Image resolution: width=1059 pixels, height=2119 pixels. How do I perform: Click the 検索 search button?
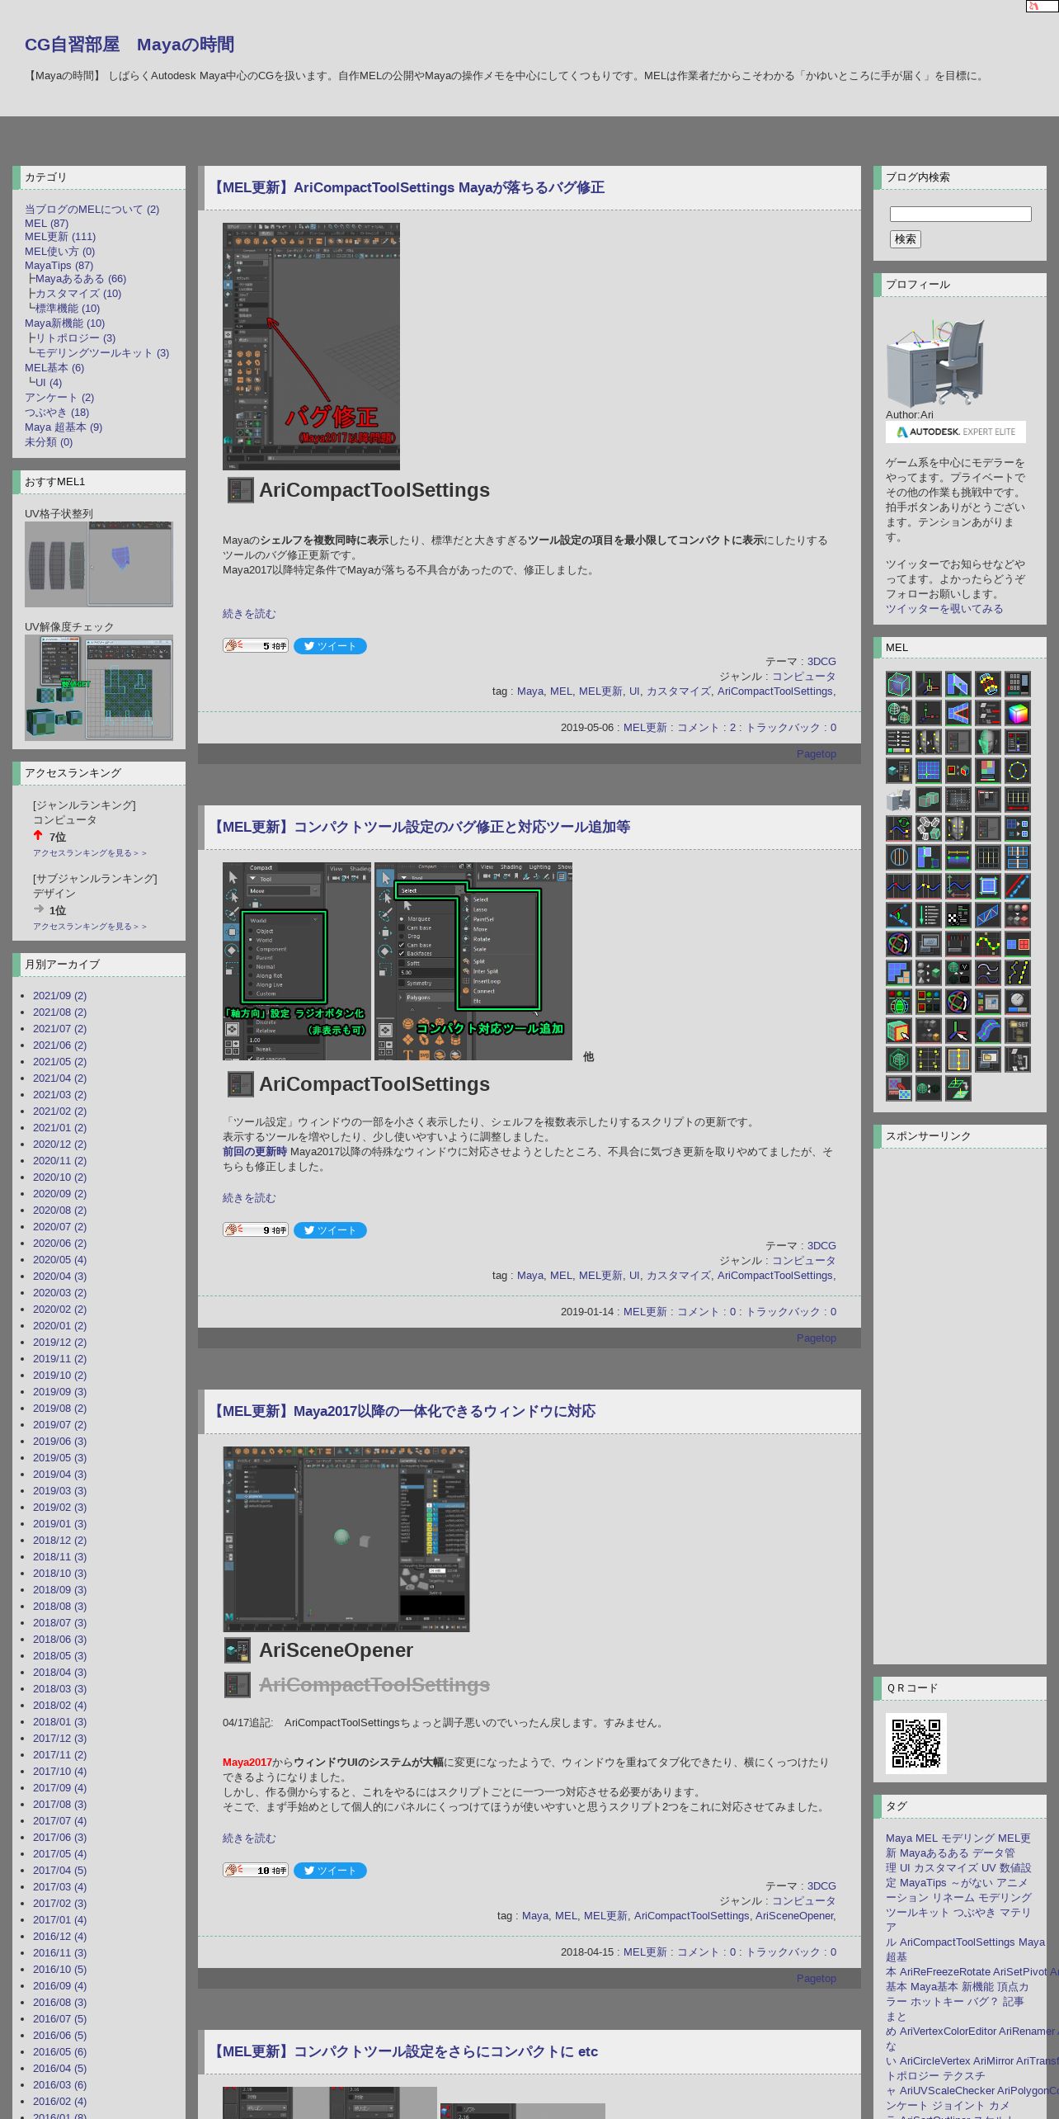click(905, 239)
